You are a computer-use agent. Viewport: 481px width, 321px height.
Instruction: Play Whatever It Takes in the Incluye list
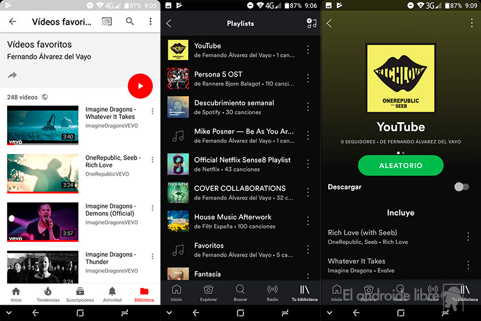(x=395, y=266)
